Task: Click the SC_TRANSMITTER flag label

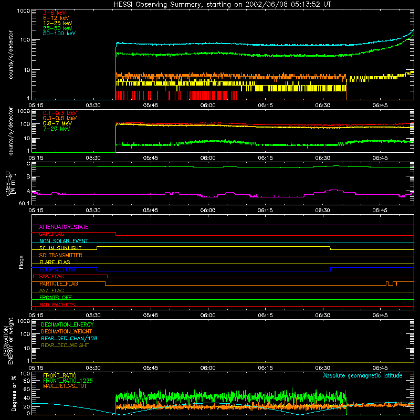Action: (x=60, y=255)
